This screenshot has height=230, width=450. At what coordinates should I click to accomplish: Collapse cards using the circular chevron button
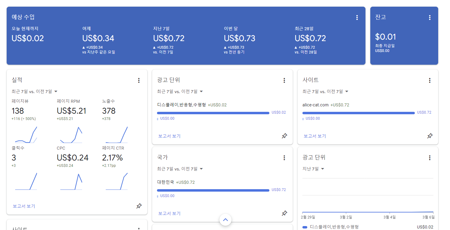(225, 220)
